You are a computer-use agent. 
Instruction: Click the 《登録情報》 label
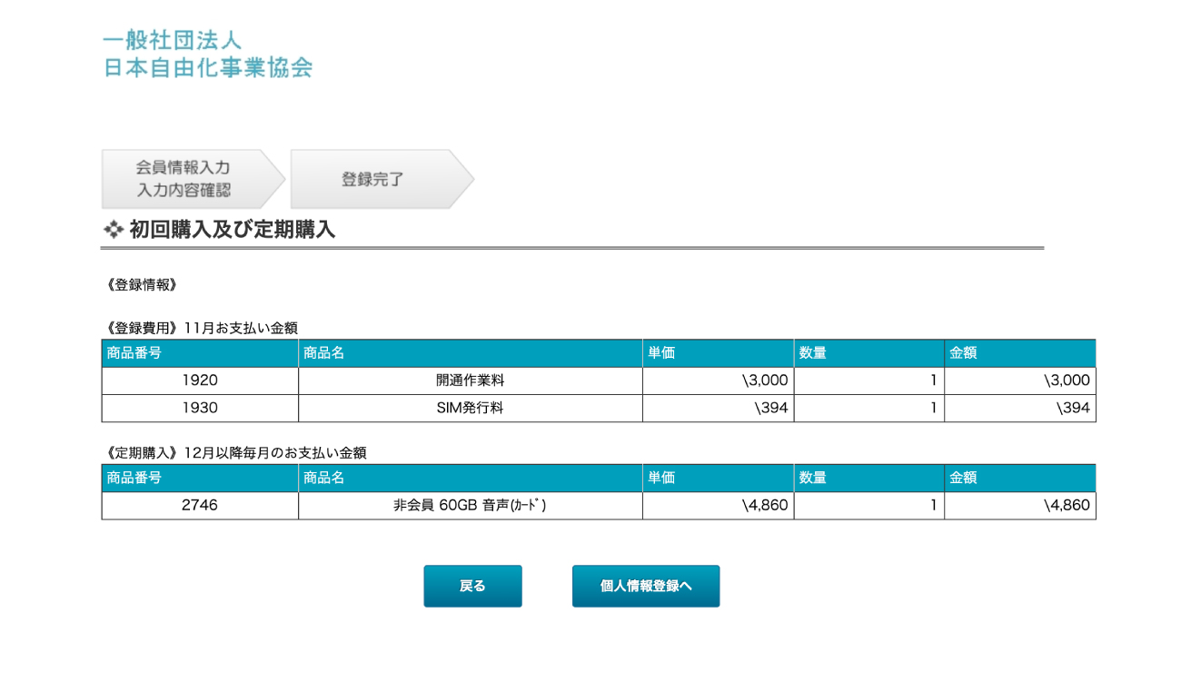pyautogui.click(x=142, y=285)
